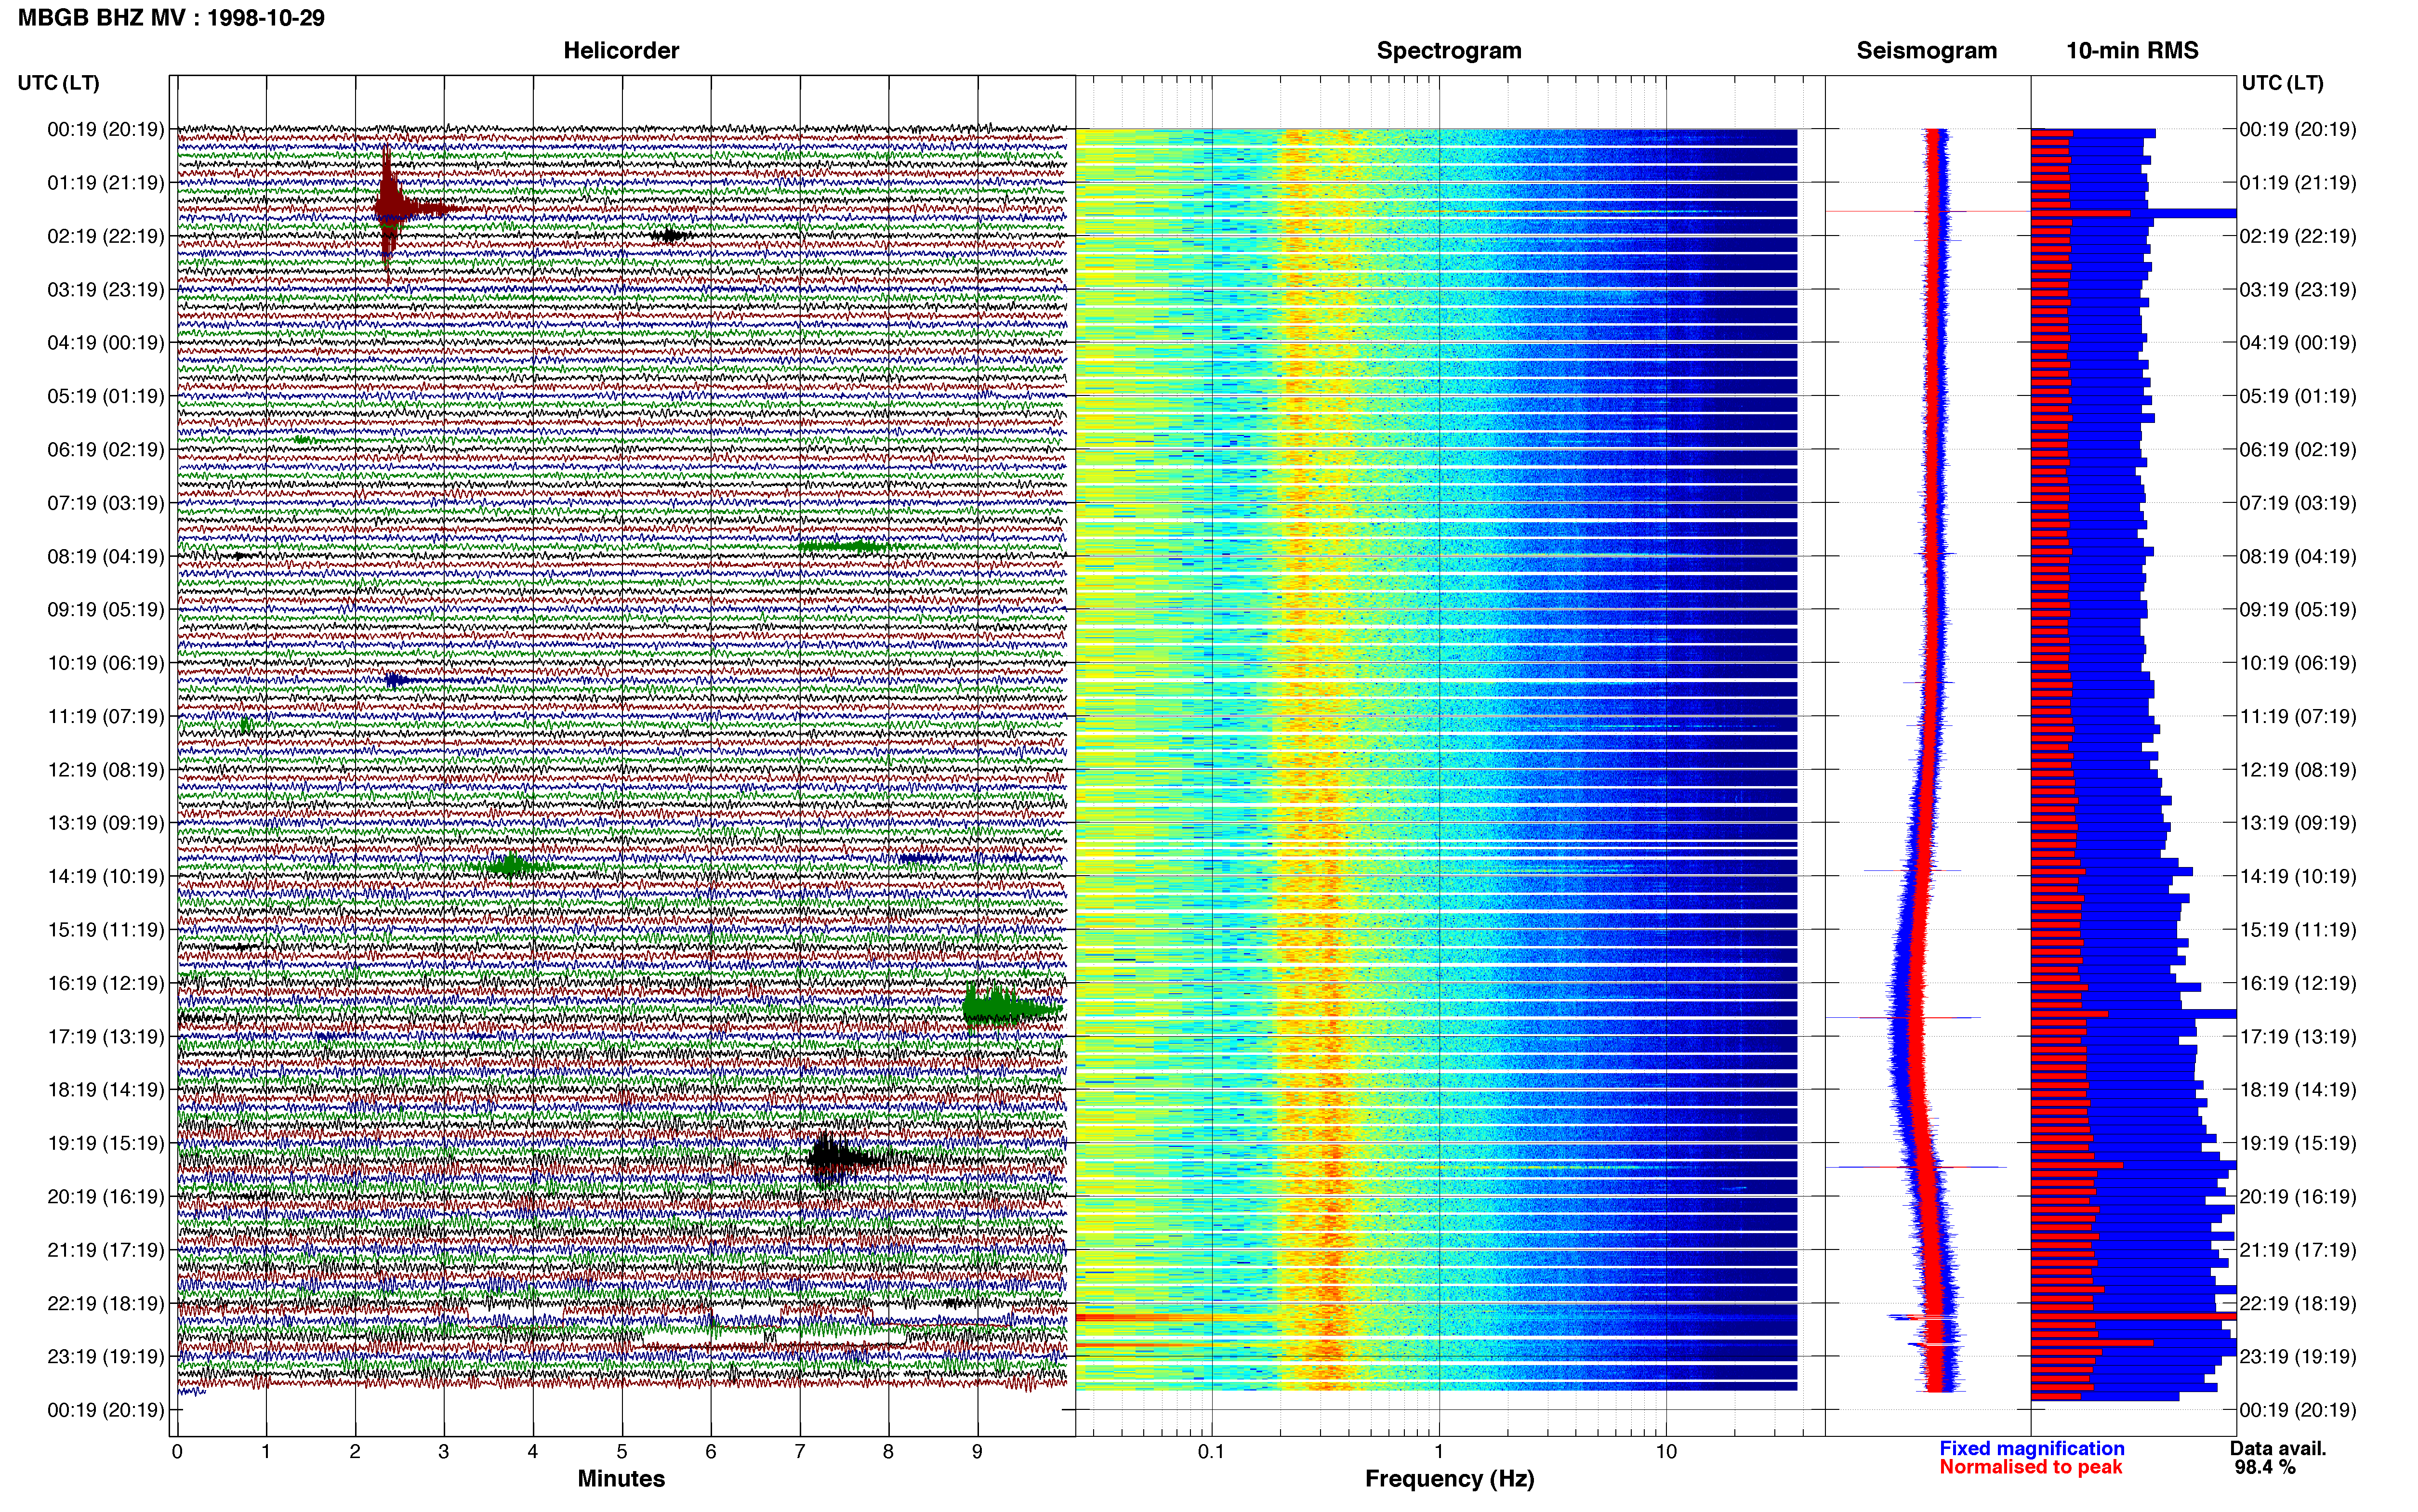
Task: Click the '5' tick on the Minutes axis
Action: 622,1451
